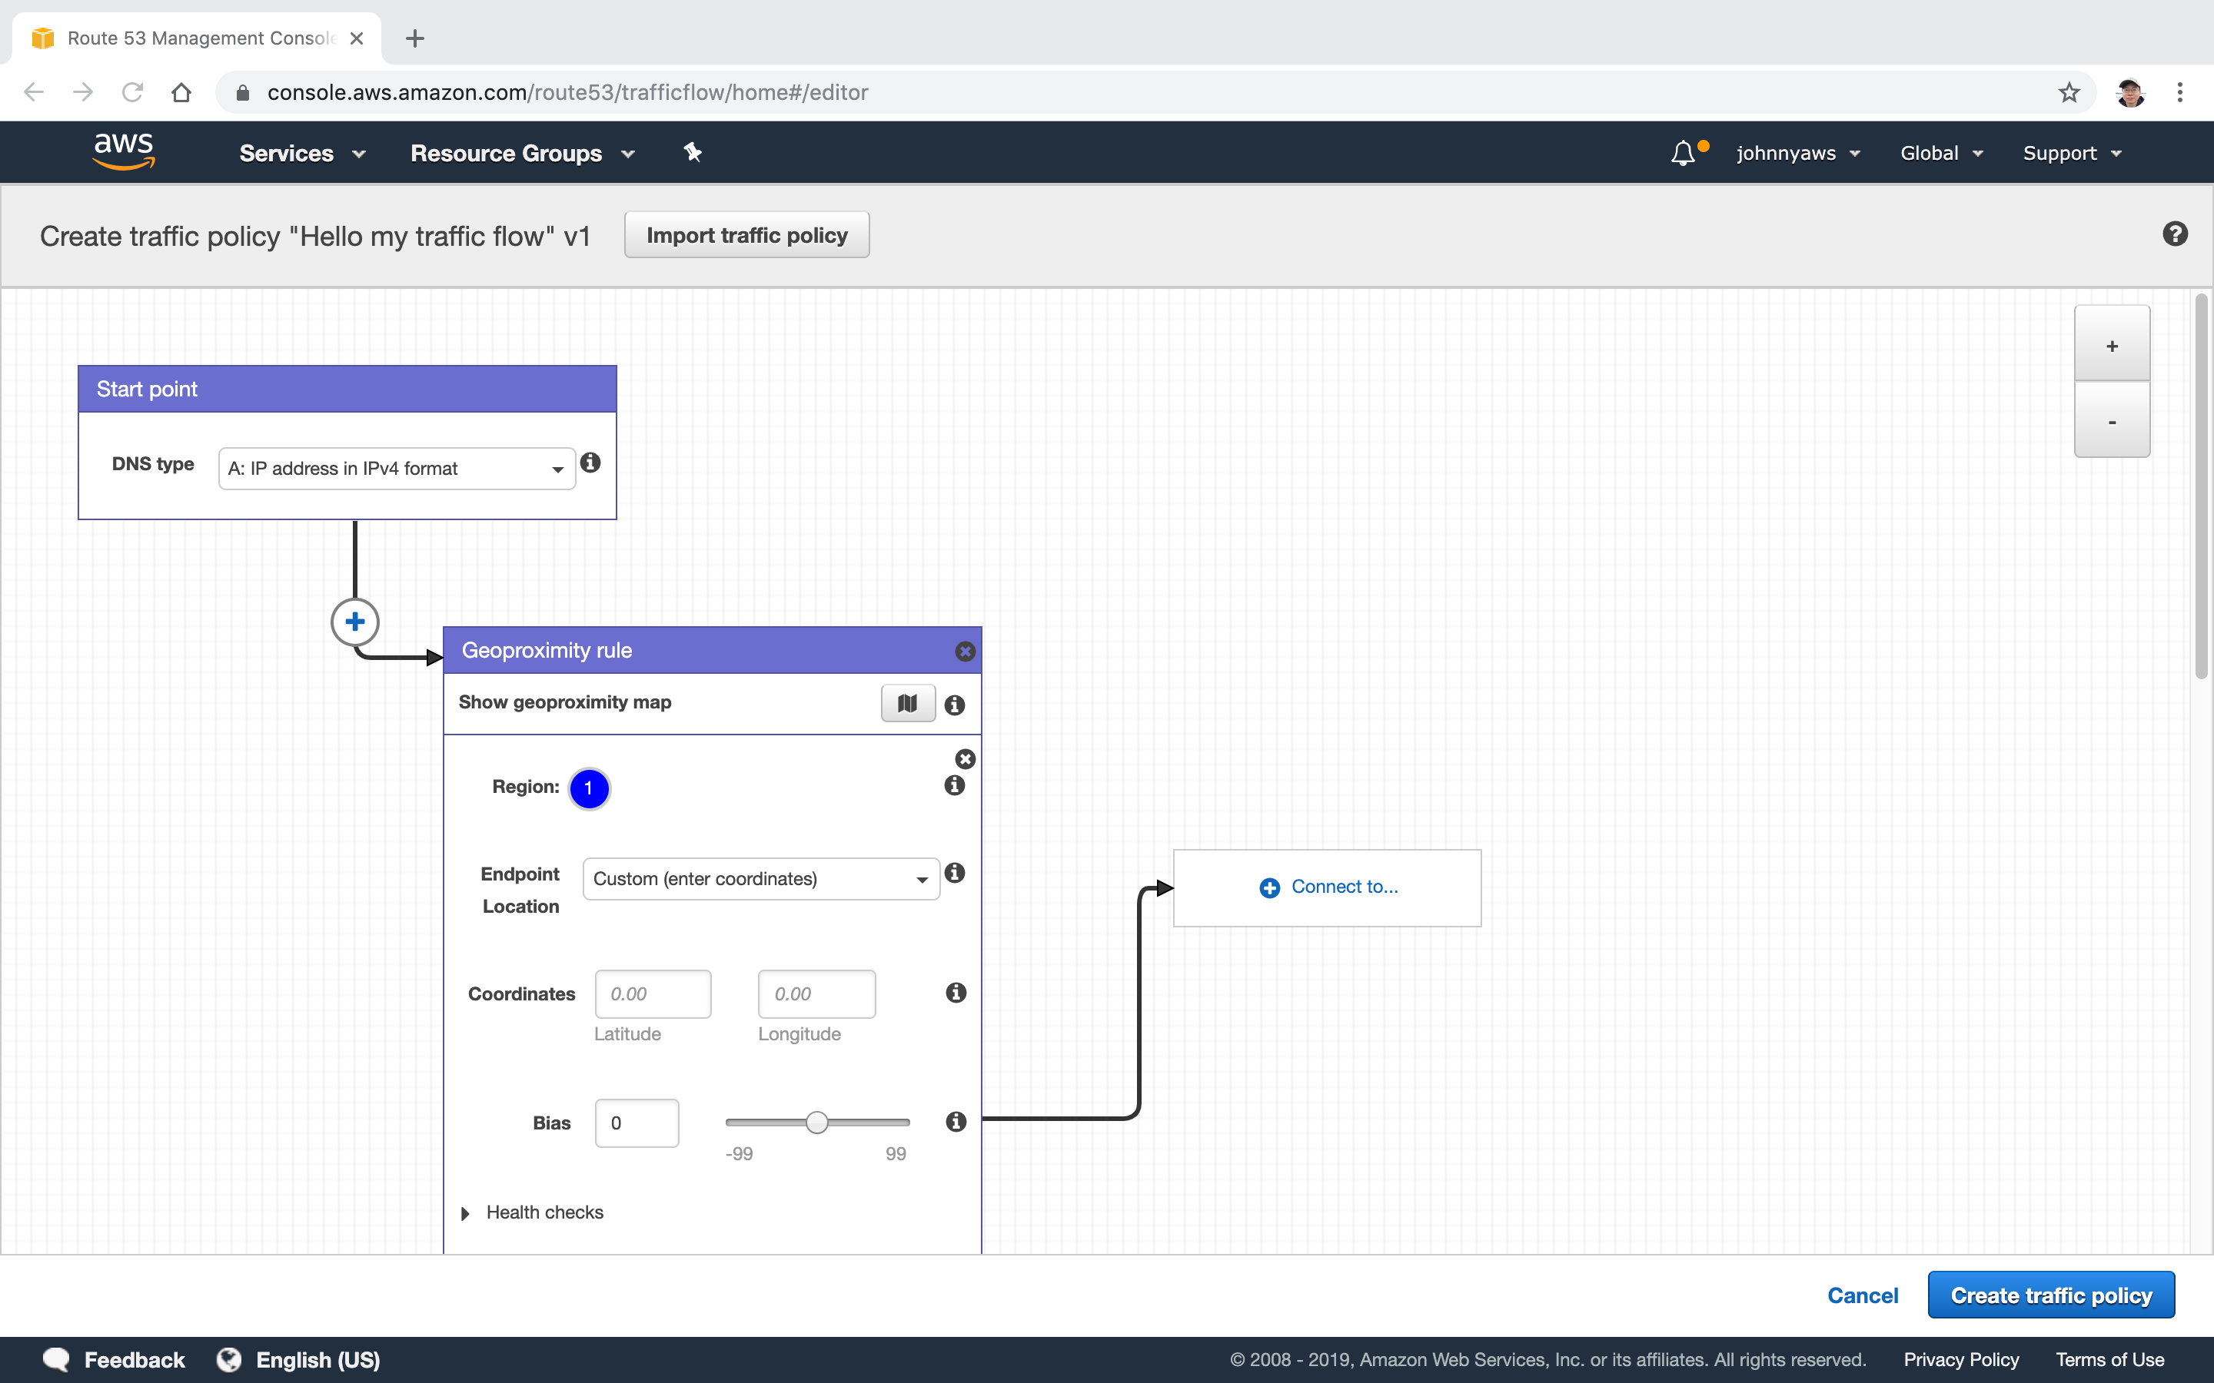Remove the Geoproximity rule via its header X
Viewport: 2214px width, 1383px height.
click(x=964, y=652)
